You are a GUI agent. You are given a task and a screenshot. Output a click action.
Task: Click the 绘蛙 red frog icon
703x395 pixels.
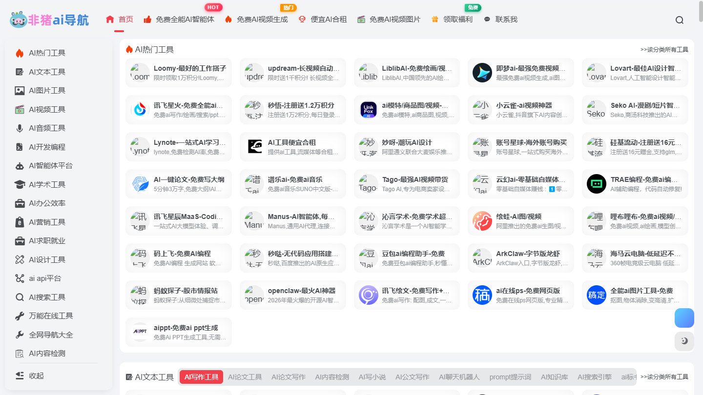(482, 221)
